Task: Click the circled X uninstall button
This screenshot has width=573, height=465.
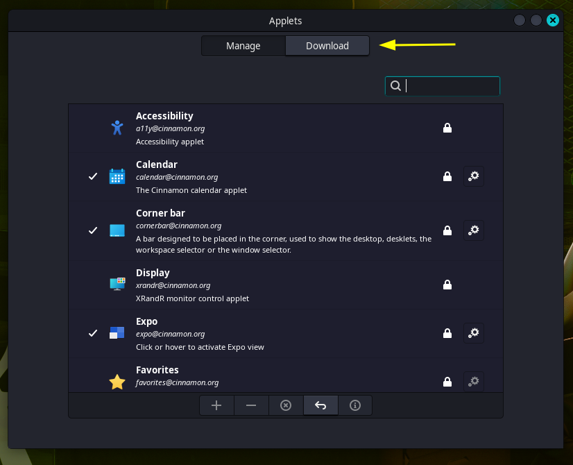Action: (286, 405)
